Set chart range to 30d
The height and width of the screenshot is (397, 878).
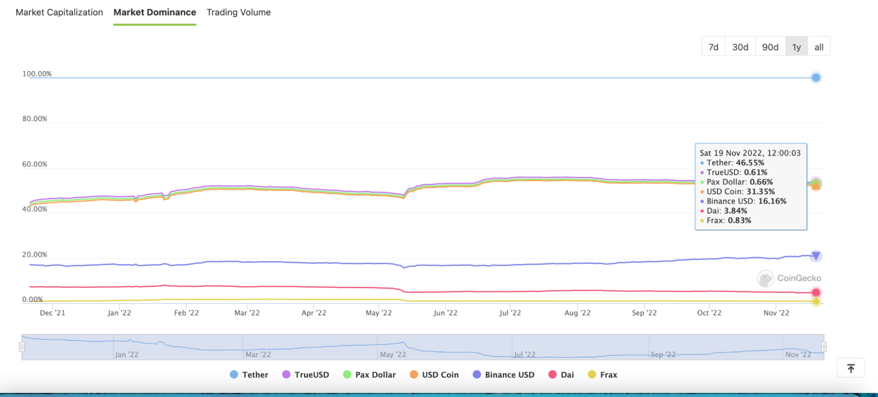[740, 46]
